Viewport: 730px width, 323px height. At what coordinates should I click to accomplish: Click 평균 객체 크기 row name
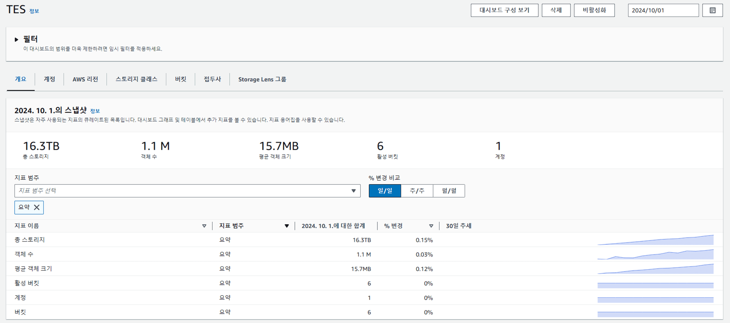tap(33, 269)
